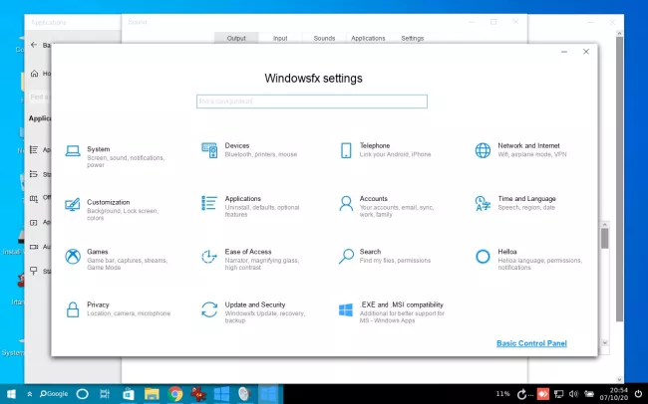Open the System settings title

coord(99,149)
